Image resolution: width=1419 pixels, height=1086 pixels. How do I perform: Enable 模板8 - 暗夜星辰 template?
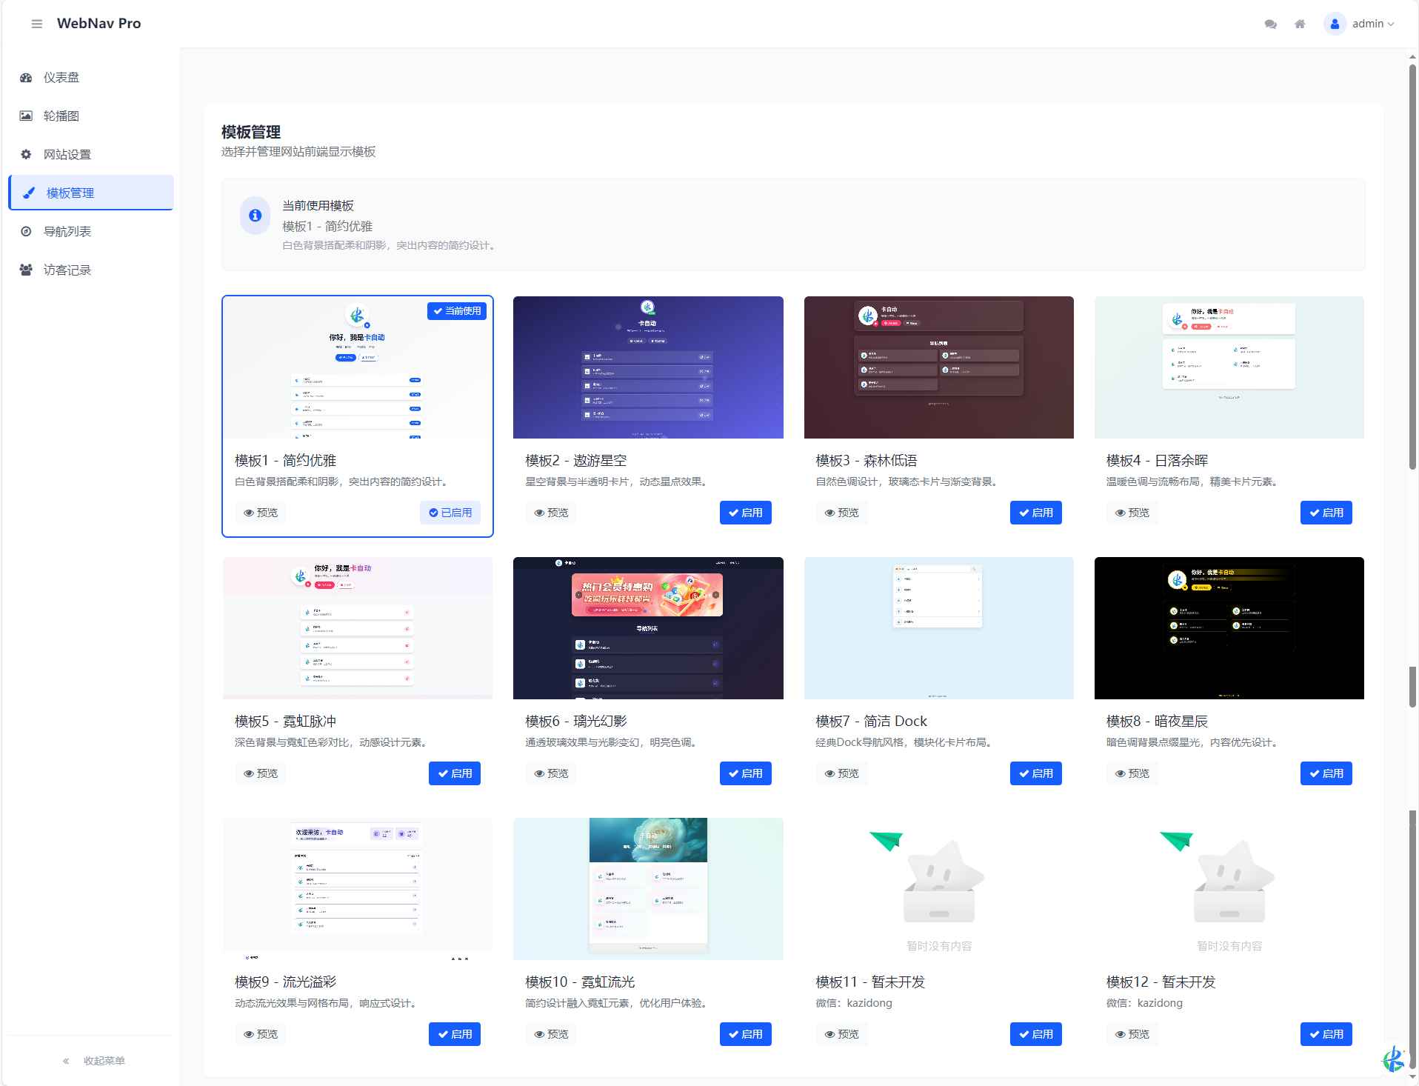point(1326,773)
